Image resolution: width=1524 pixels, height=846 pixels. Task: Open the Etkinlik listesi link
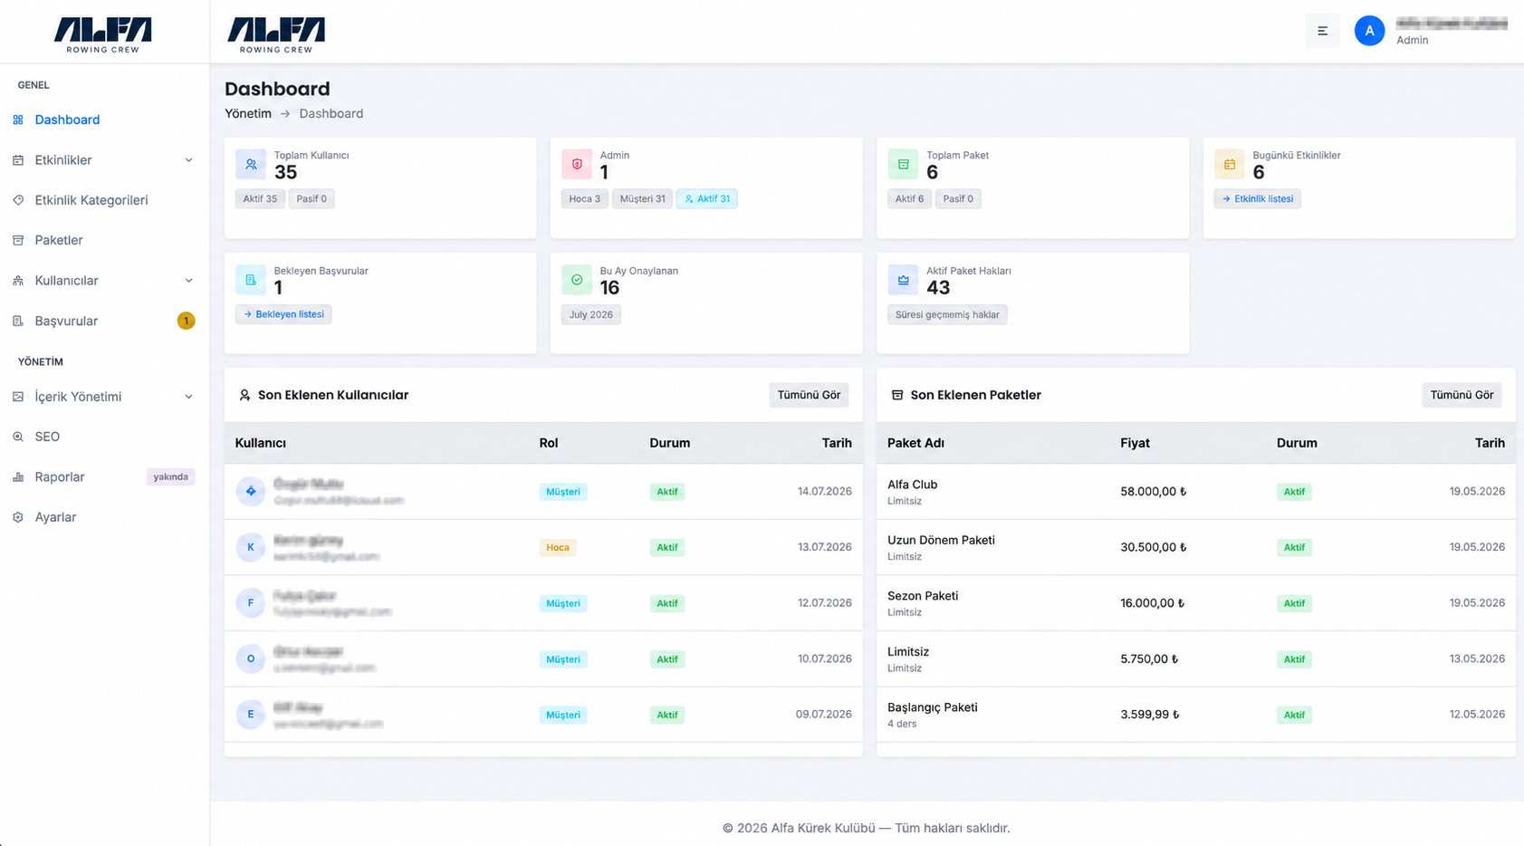pos(1257,198)
